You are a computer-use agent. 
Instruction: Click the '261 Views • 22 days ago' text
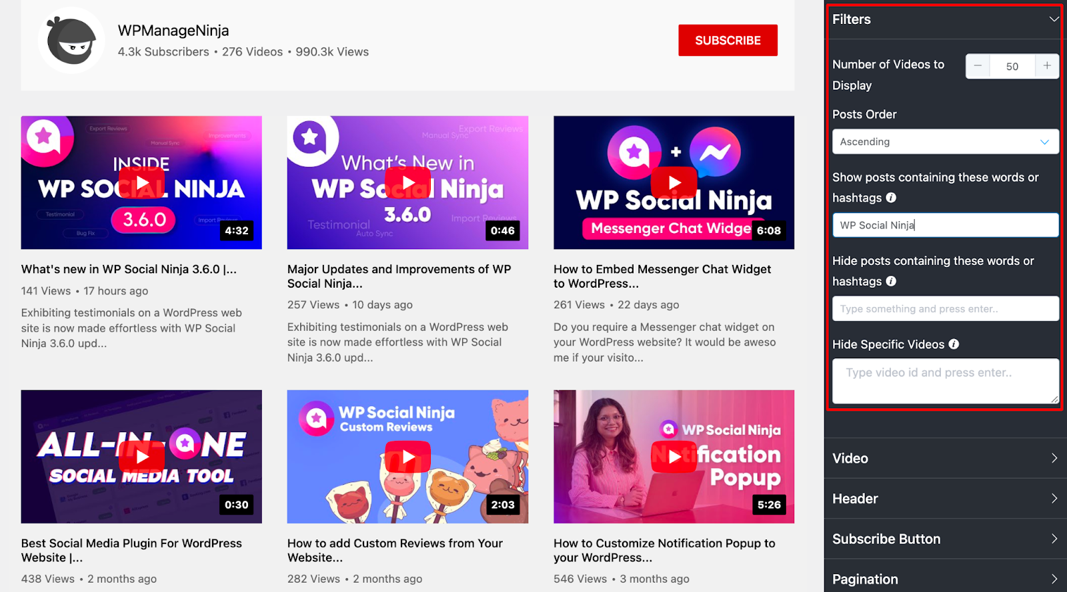(x=616, y=305)
